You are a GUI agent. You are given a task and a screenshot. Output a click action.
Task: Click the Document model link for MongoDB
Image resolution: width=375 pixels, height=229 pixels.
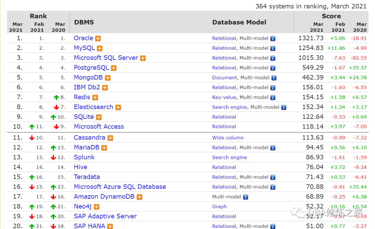point(225,77)
